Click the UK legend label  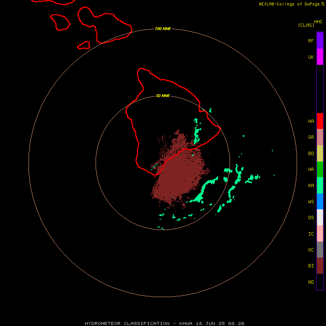click(311, 57)
